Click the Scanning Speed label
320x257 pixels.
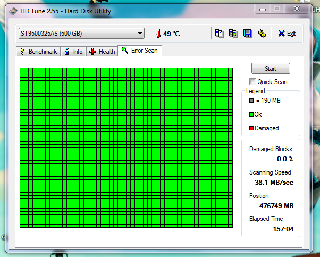(x=270, y=172)
